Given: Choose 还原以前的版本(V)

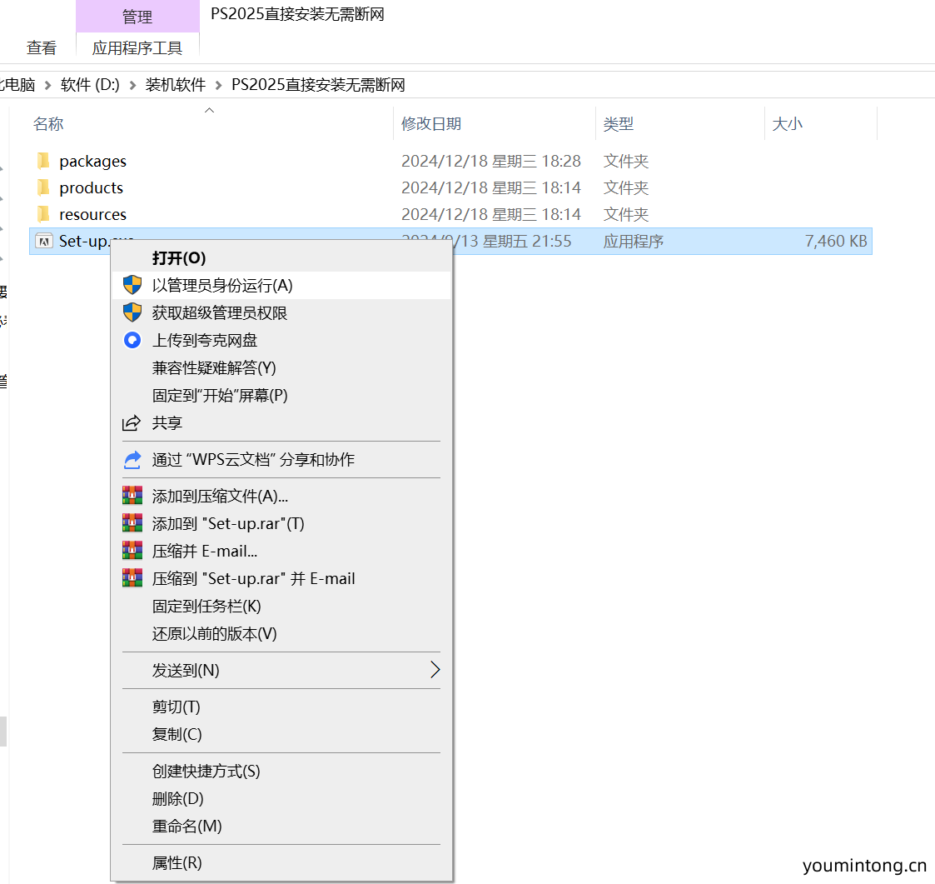Looking at the screenshot, I should coord(281,633).
